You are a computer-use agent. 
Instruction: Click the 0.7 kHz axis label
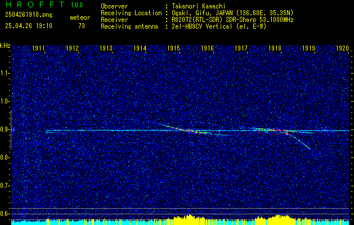(5, 186)
